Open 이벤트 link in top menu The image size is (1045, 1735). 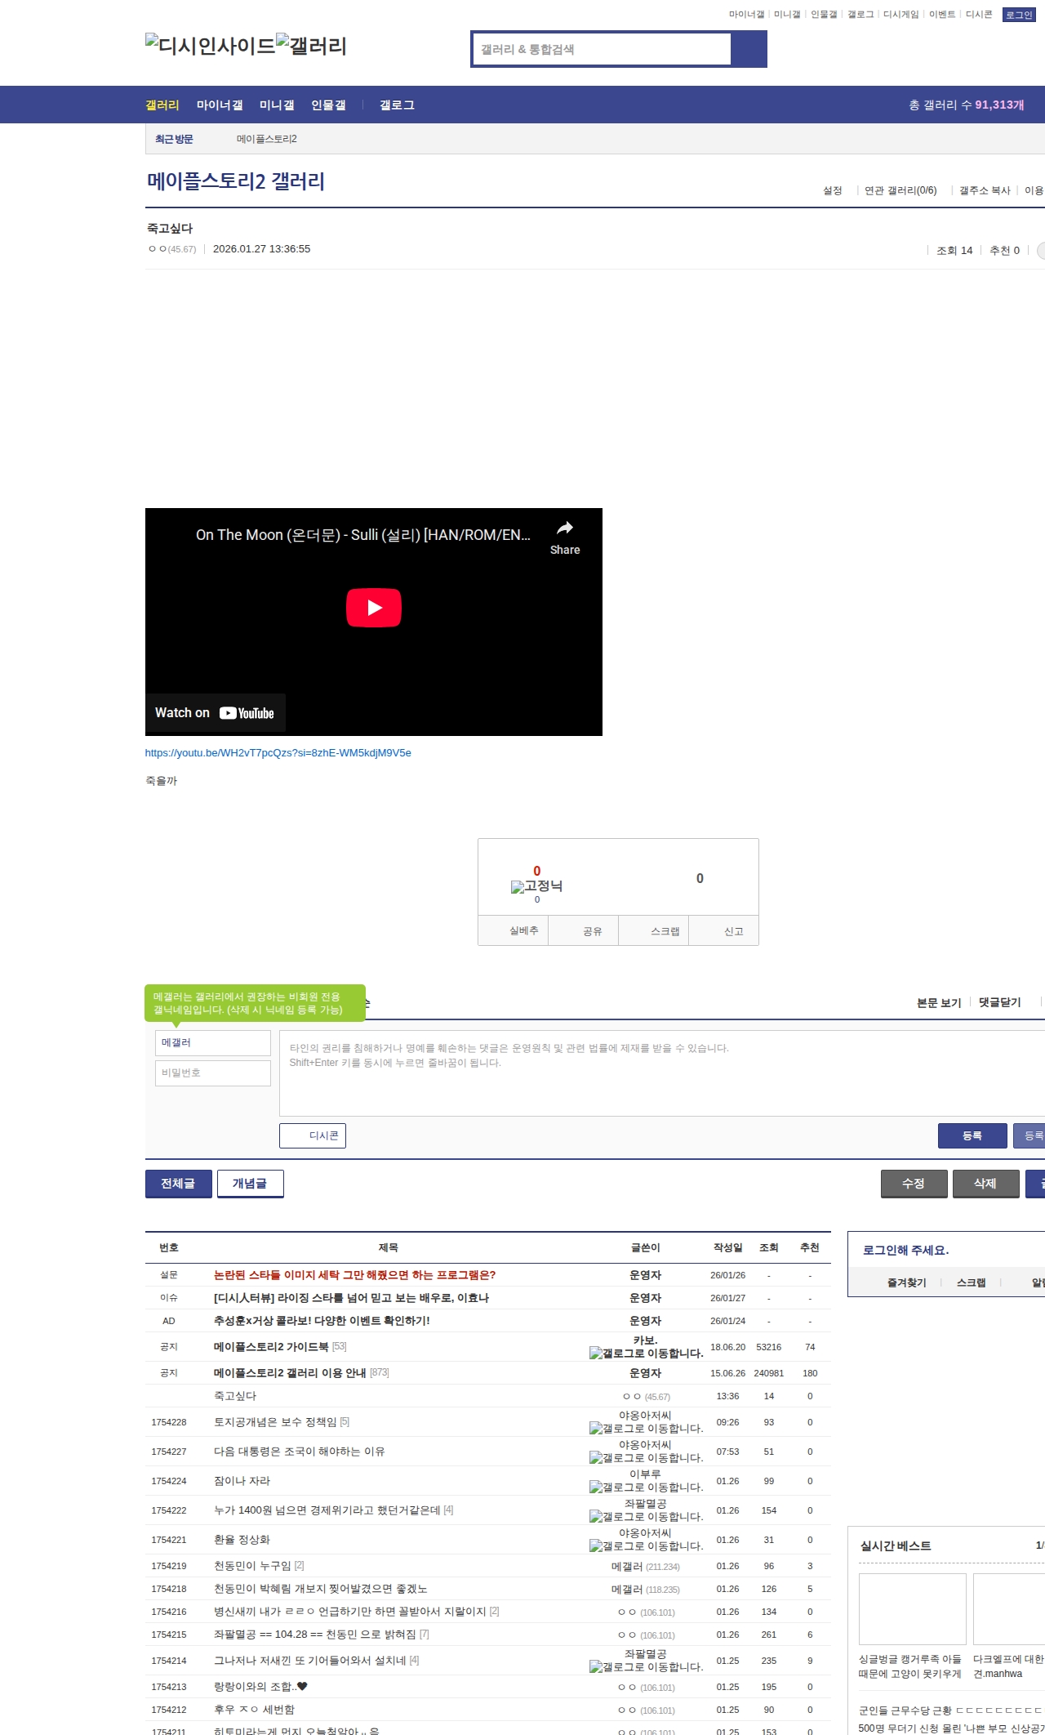pos(942,15)
